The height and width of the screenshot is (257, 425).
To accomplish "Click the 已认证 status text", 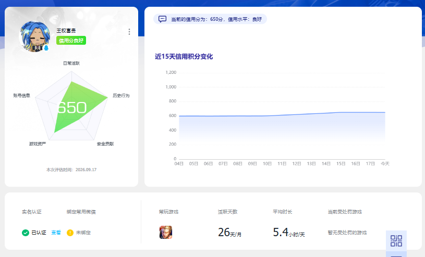I will [x=39, y=233].
